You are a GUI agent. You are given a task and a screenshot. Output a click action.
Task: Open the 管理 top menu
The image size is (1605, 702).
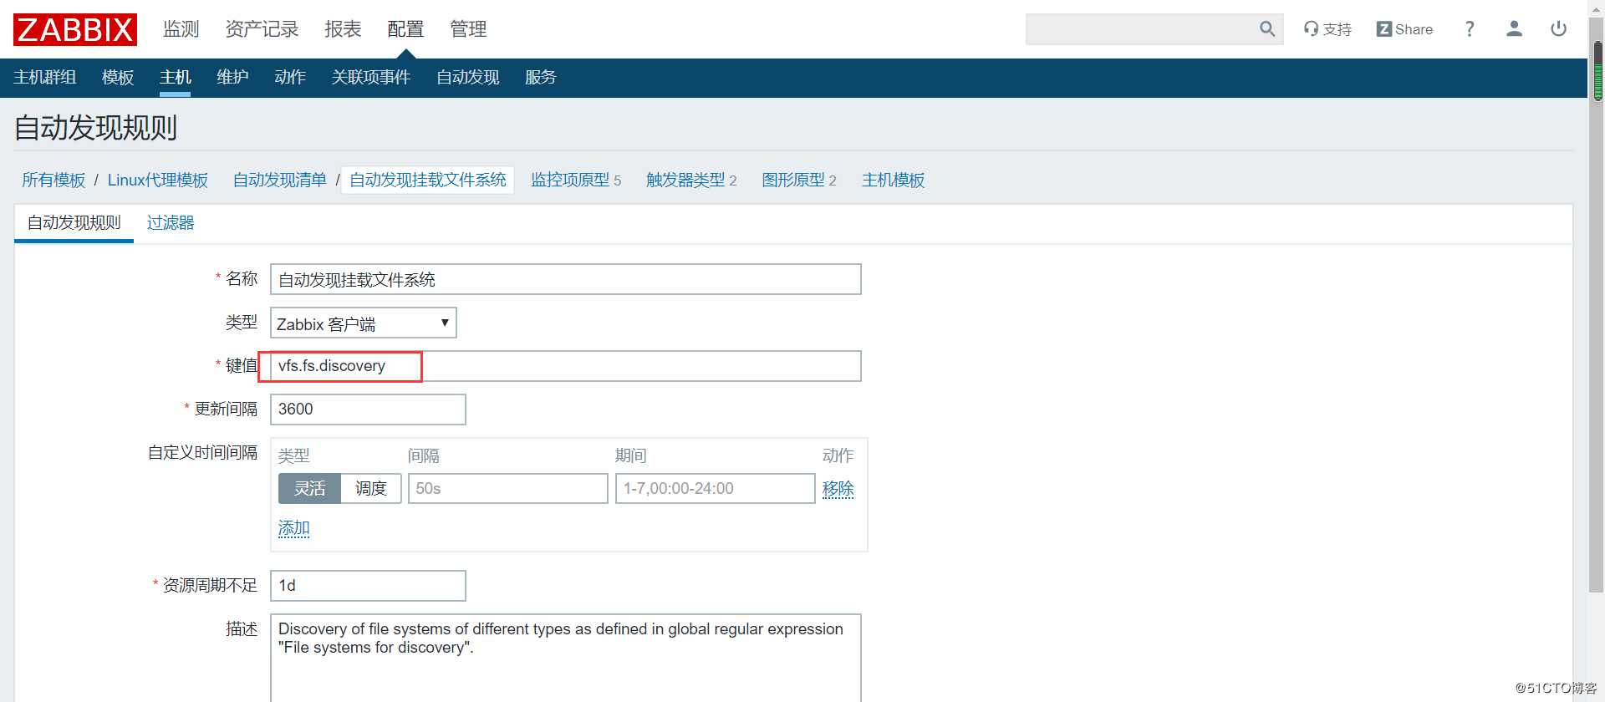(x=468, y=29)
